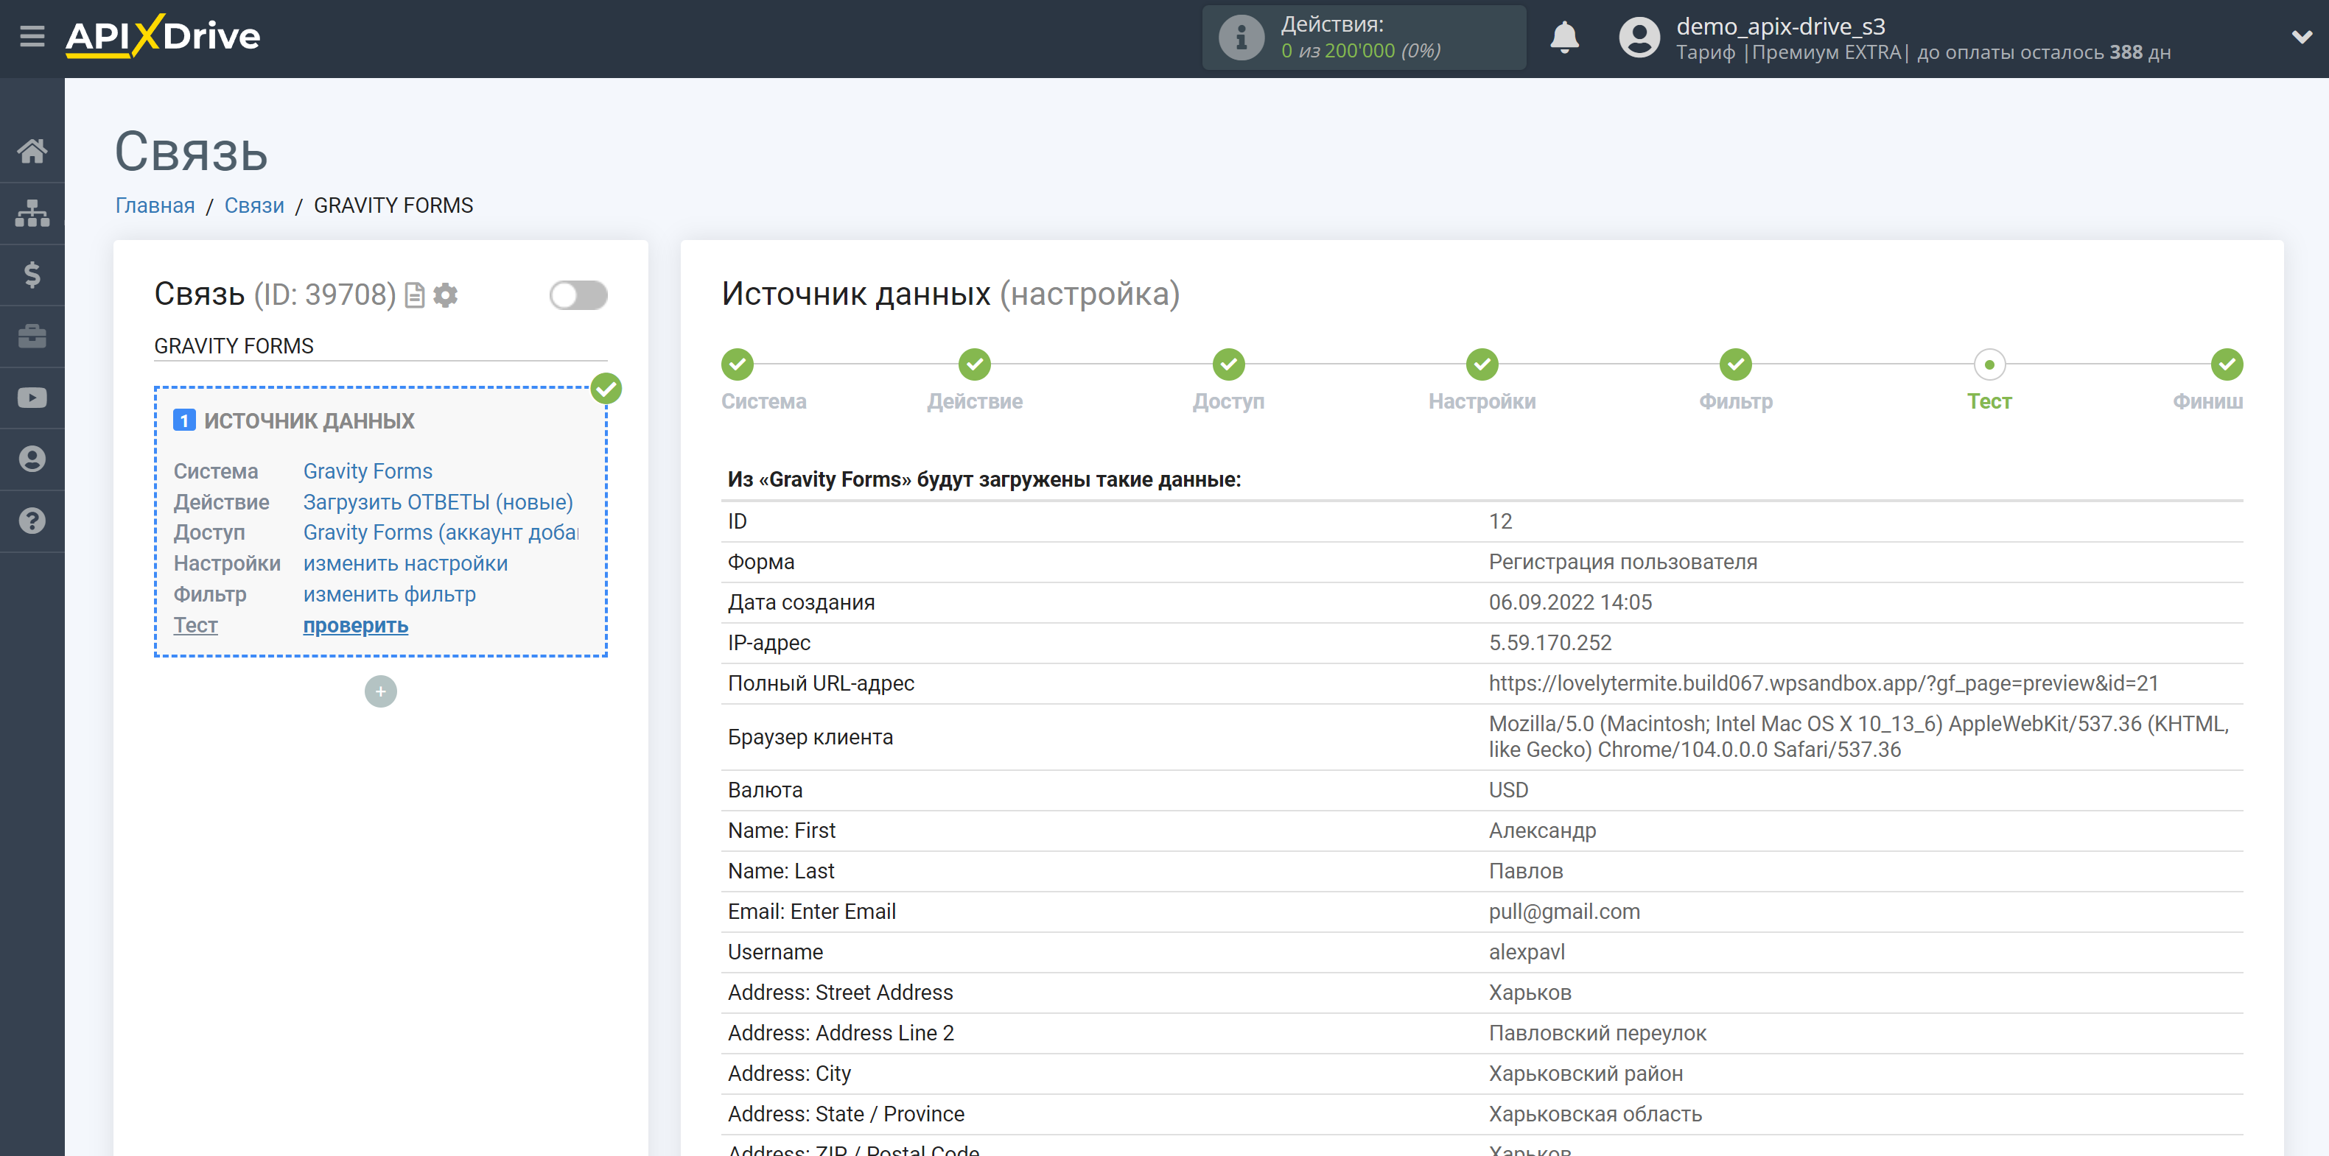The height and width of the screenshot is (1156, 2329).
Task: Click the full URL value lovelytermite link text
Action: point(1824,683)
